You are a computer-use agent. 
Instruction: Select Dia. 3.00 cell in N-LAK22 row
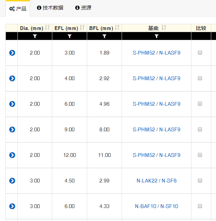[x=35, y=181]
